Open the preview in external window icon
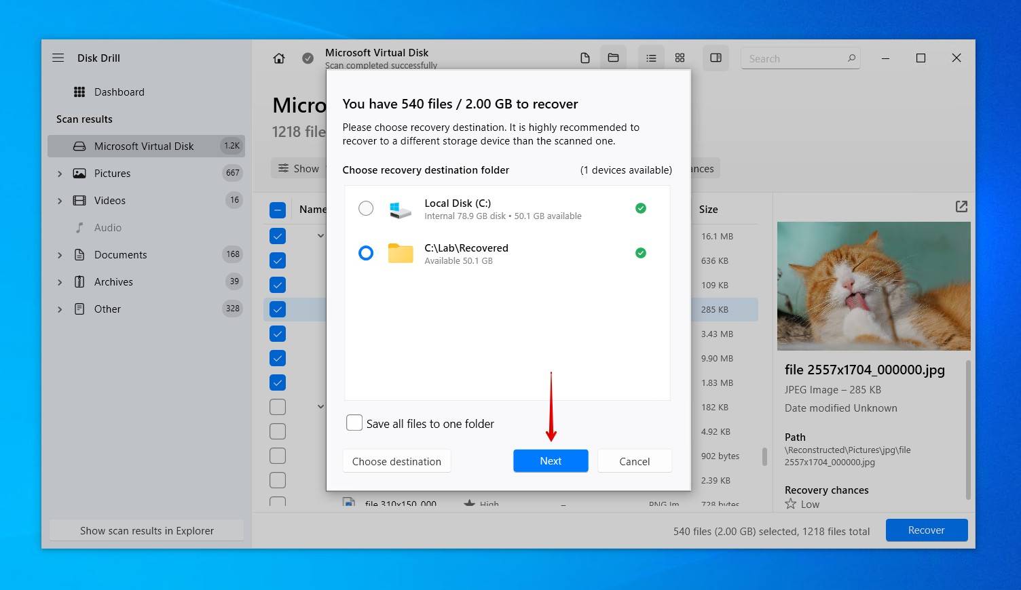 tap(961, 206)
